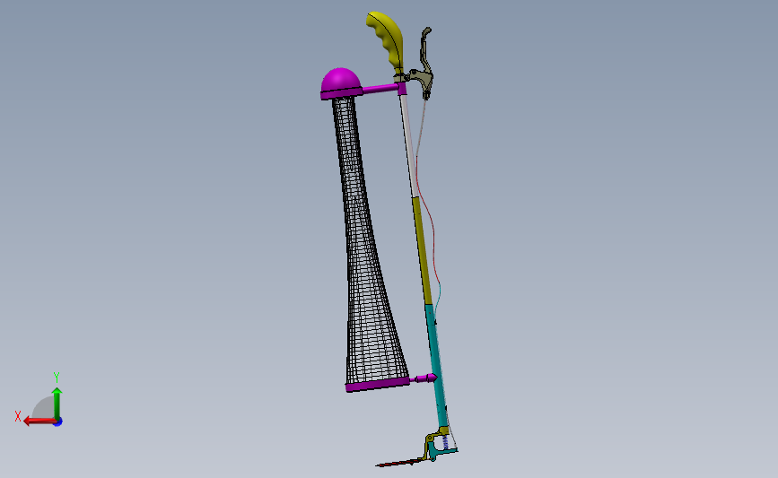Select the magenta horizontal arm joining dome to pole
The image size is (778, 478).
pos(380,90)
